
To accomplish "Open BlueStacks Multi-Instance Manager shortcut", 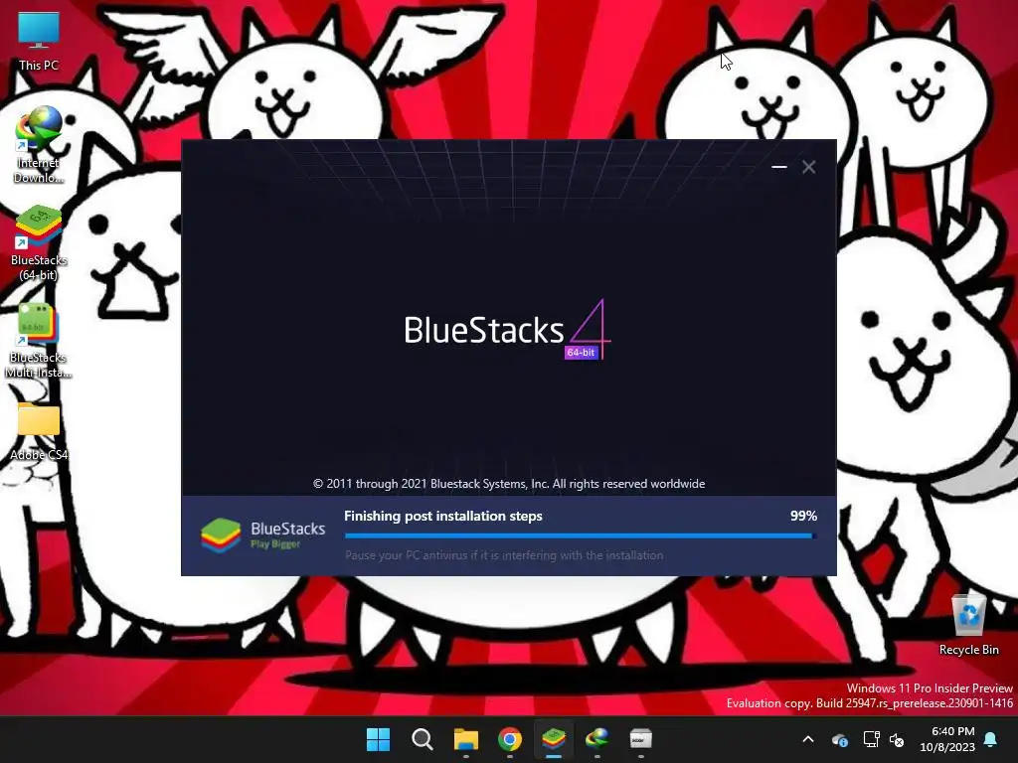I will [39, 340].
